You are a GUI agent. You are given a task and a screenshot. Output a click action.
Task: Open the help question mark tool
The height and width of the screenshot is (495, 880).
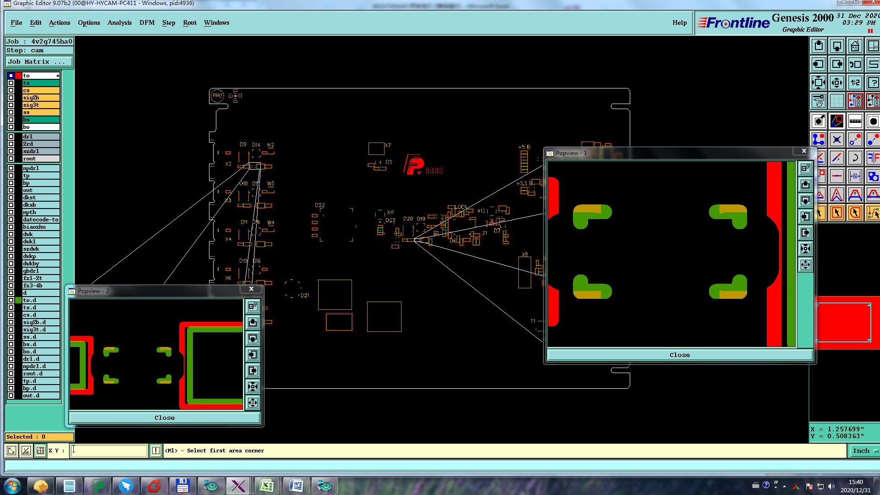(873, 83)
